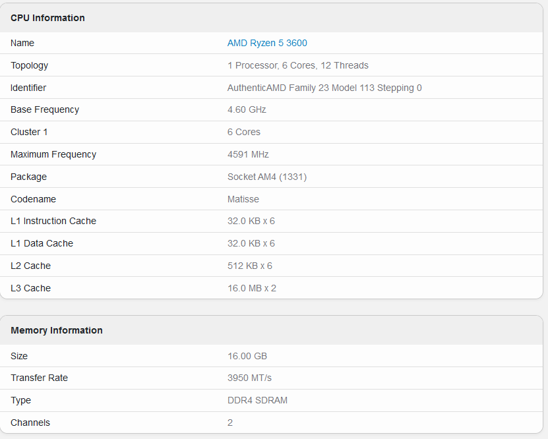This screenshot has height=439, width=548.
Task: Click the '1 Processor, 6 Cores, 12 Threads' value
Action: (298, 65)
